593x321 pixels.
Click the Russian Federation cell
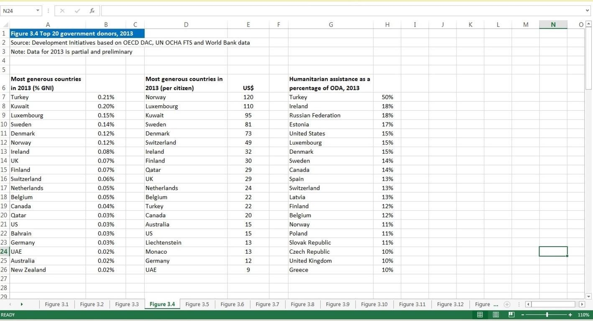tap(331, 115)
